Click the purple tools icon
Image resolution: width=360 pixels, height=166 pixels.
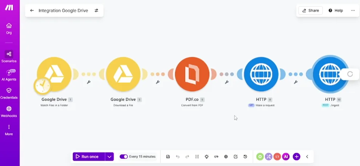pos(268,157)
